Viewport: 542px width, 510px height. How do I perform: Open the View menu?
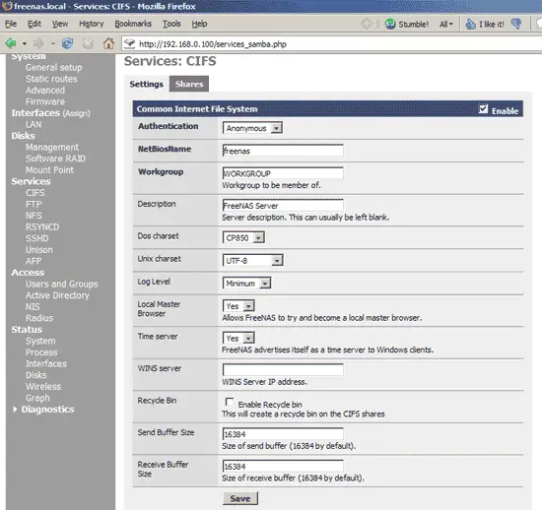(60, 24)
